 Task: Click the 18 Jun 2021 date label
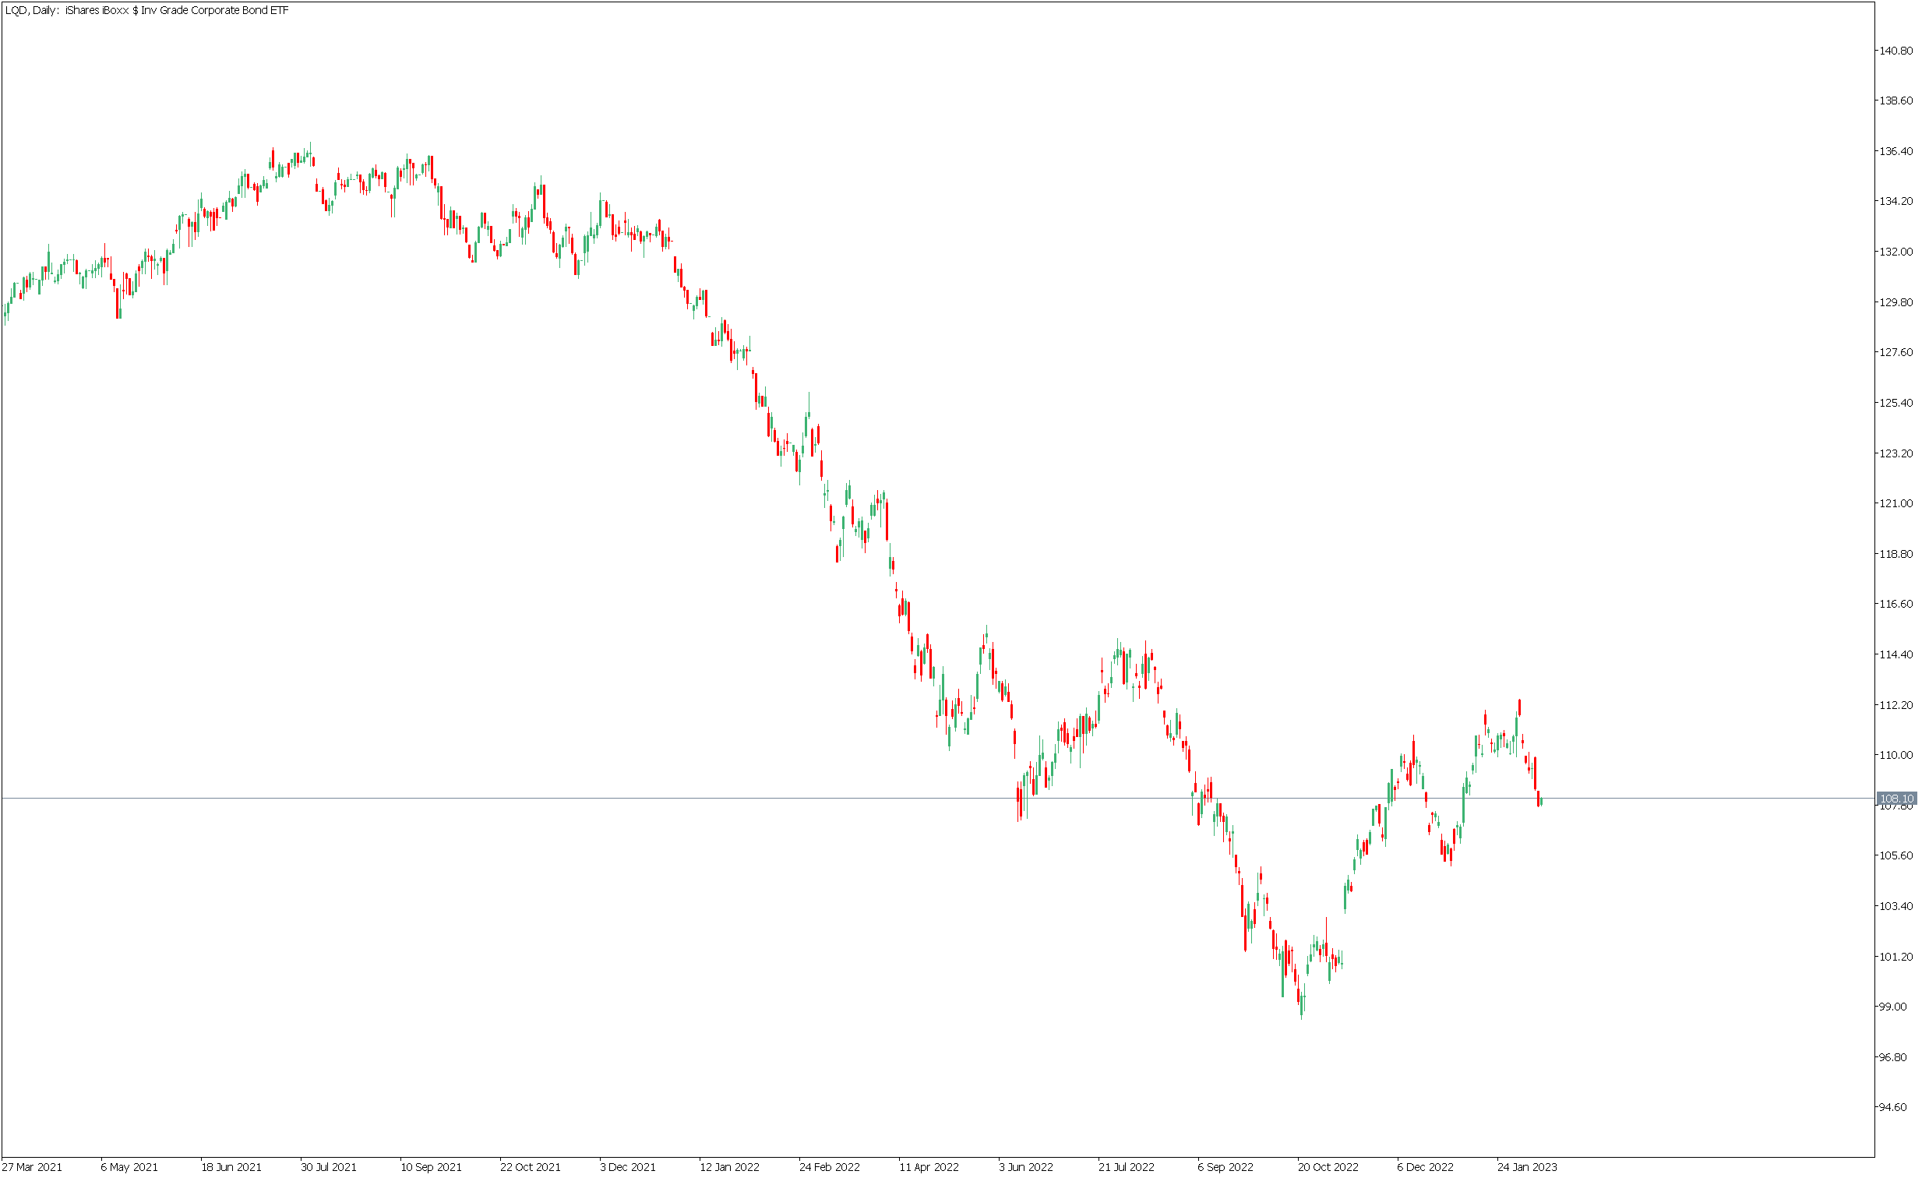point(231,1167)
